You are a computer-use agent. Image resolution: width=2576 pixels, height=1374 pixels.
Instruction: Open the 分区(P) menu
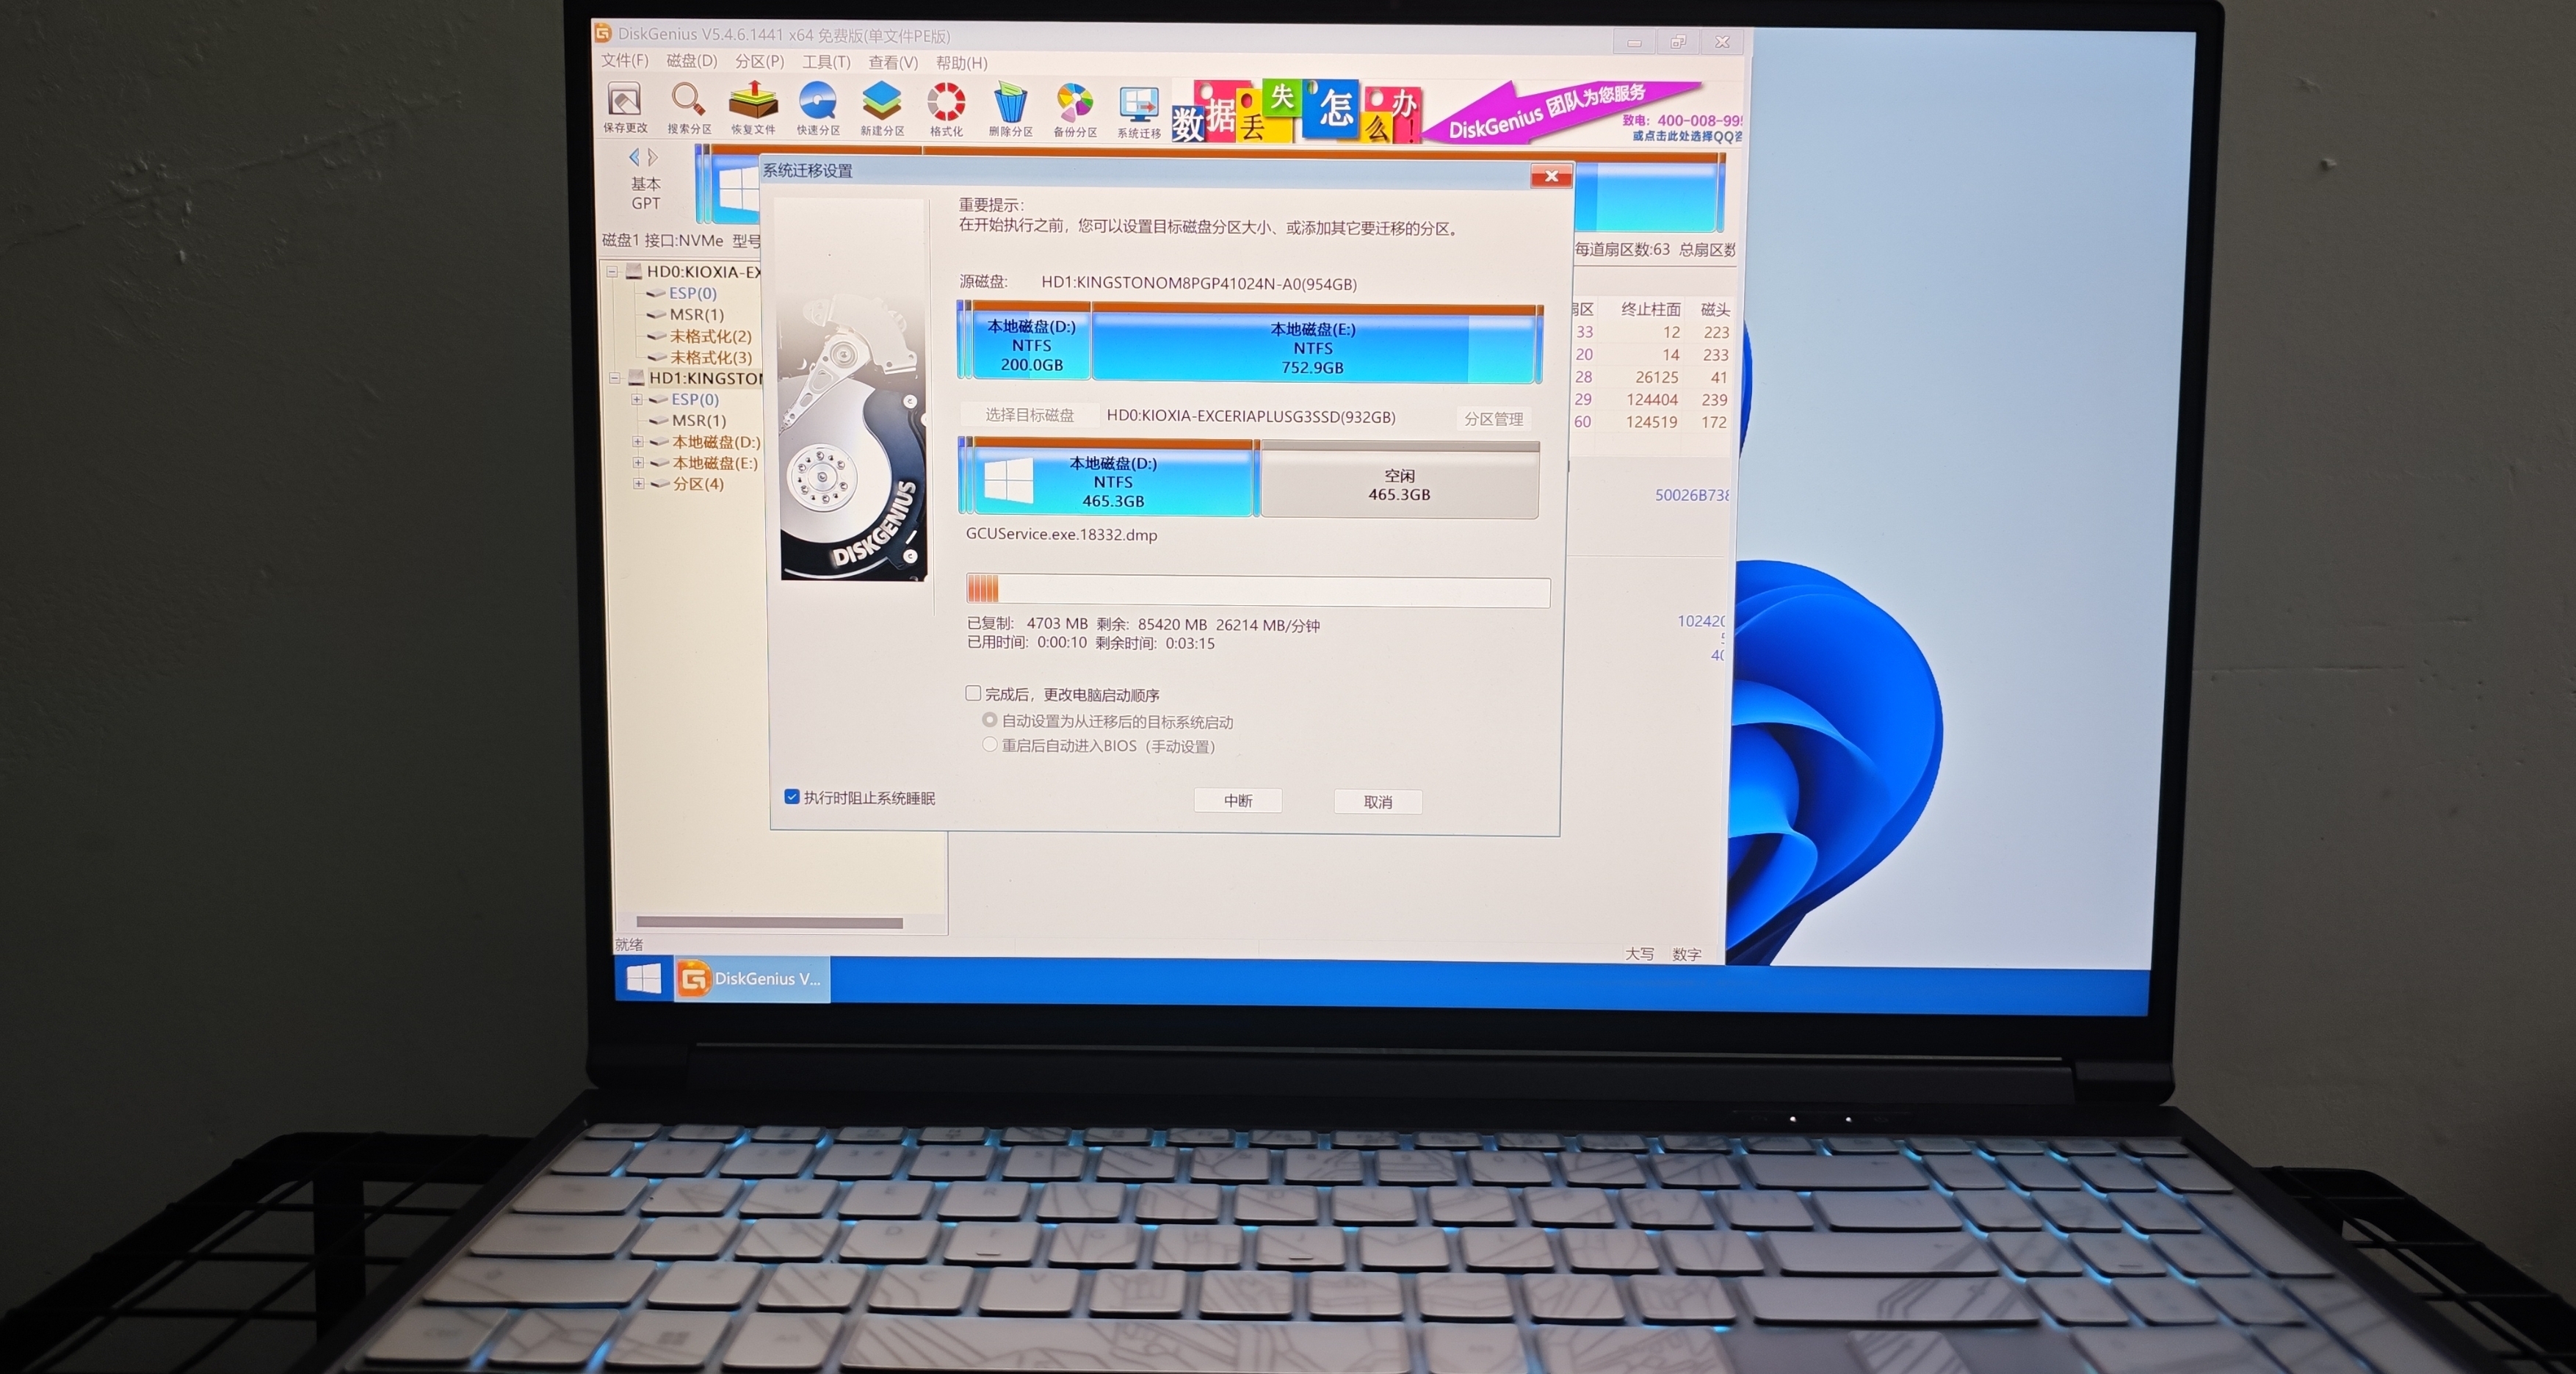point(759,61)
